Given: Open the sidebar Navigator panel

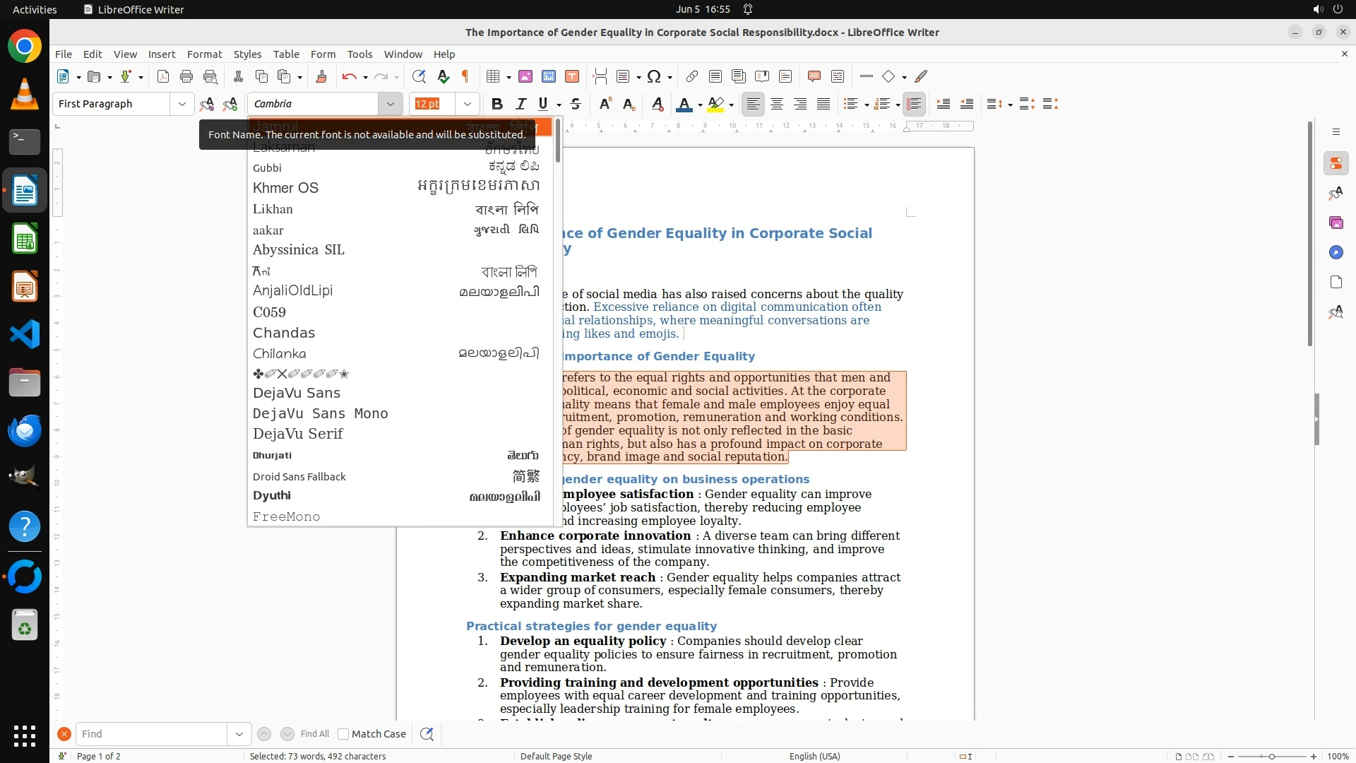Looking at the screenshot, I should [x=1336, y=252].
